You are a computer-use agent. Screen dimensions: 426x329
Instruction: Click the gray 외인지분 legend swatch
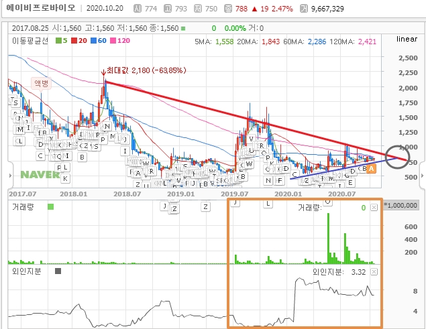click(x=58, y=271)
